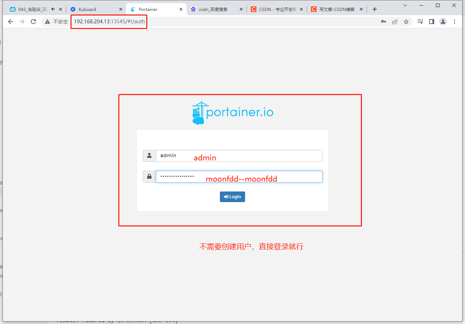Close the Portainer tab

coord(181,9)
